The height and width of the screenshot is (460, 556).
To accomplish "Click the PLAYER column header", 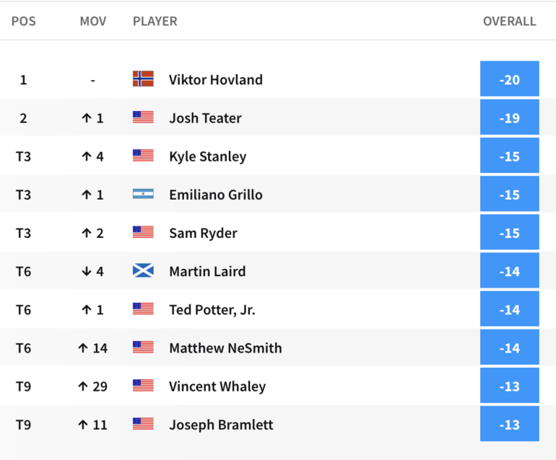I will 155,21.
